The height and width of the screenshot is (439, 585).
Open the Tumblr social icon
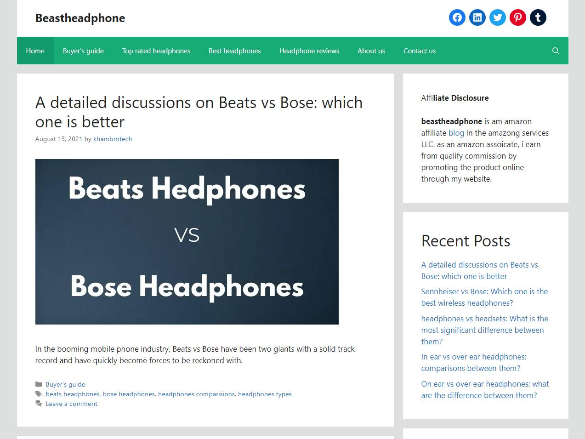point(538,17)
